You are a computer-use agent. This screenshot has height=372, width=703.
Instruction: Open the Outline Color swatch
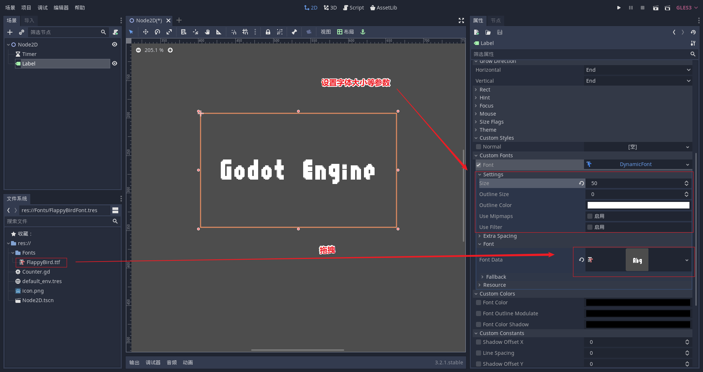638,205
